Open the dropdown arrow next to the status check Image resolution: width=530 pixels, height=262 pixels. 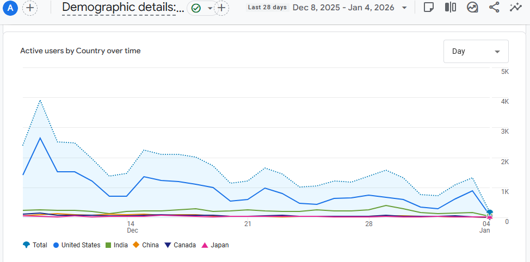(210, 8)
